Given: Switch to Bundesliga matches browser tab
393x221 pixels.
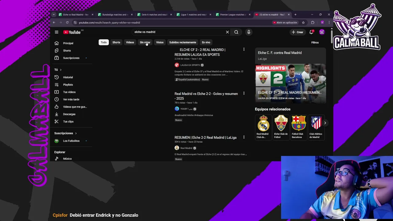Looking at the screenshot, I should point(115,14).
